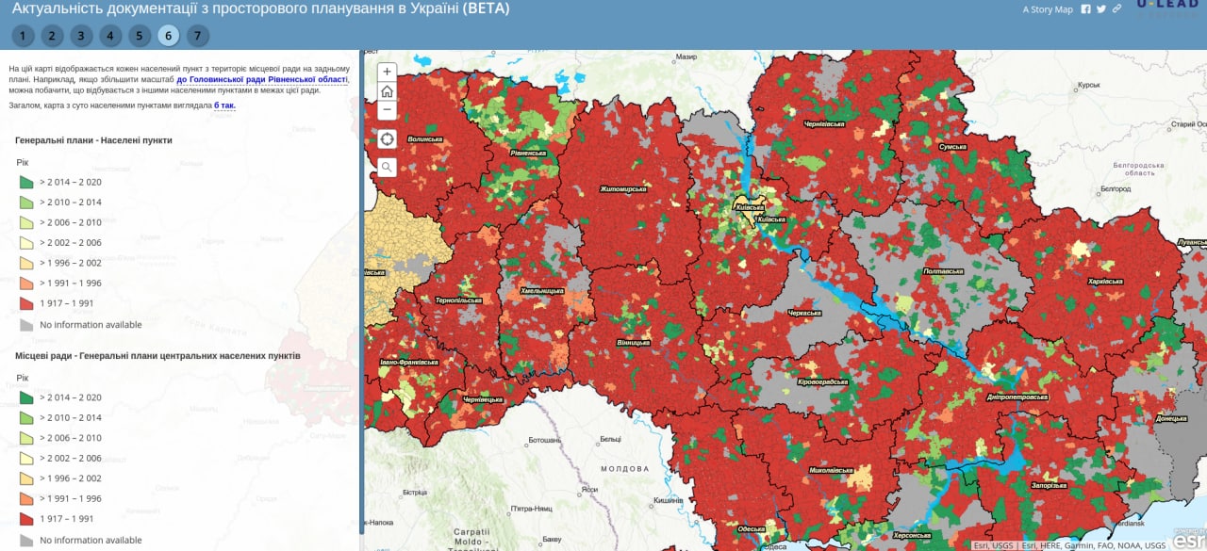Click the Сумська region label

coord(953,147)
